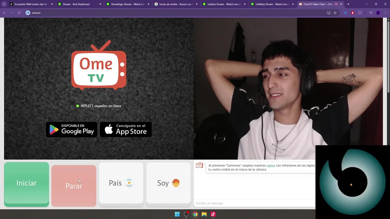
Task: Click the 409.671 usuarios en línea text
Action: [x=101, y=106]
